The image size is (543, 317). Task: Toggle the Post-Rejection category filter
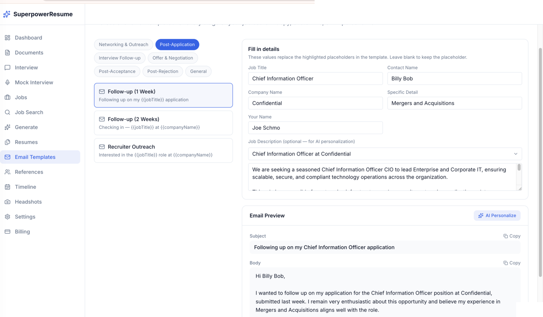pos(163,71)
